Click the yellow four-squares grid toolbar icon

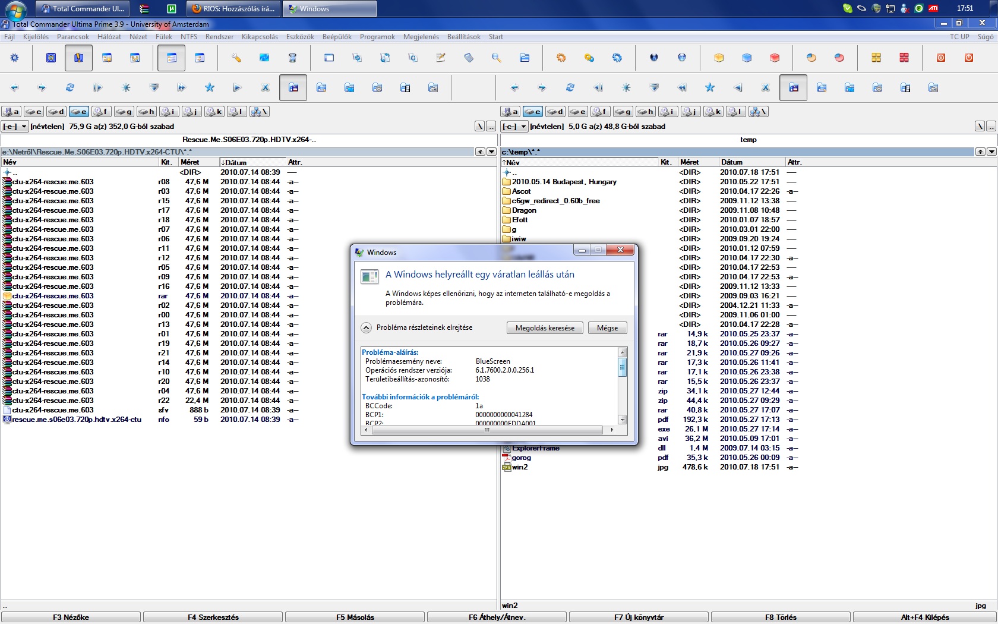876,58
